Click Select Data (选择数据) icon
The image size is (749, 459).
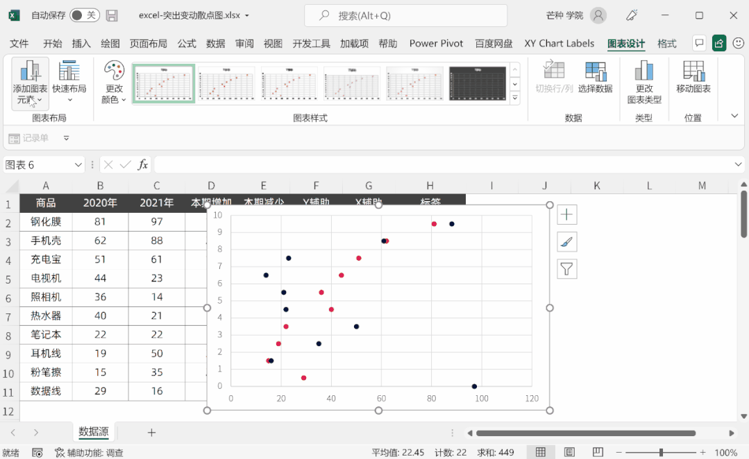click(595, 71)
